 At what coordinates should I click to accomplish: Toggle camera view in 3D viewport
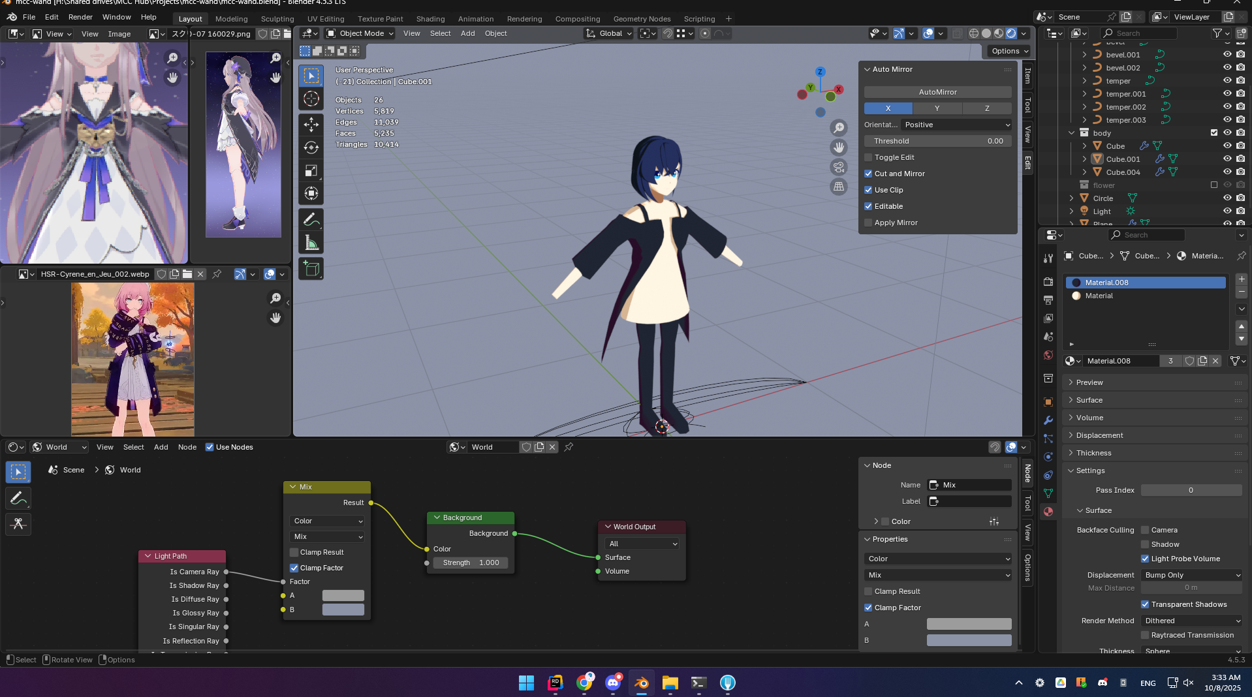coord(839,167)
